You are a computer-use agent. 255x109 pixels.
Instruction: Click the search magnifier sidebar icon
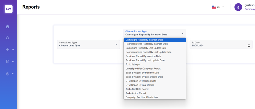pyautogui.click(x=7, y=38)
